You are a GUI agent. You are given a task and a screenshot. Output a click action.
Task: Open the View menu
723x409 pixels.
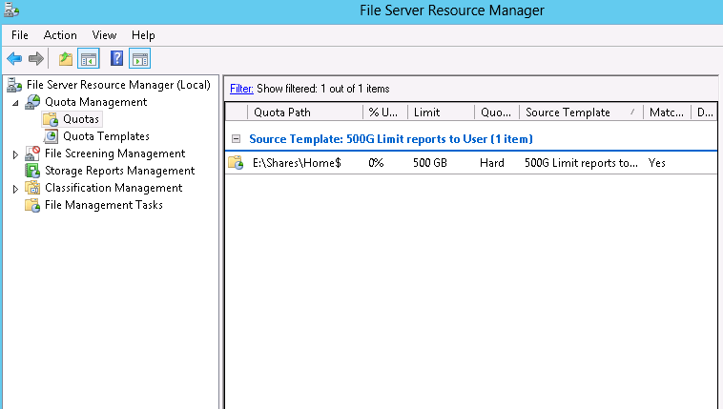(104, 35)
